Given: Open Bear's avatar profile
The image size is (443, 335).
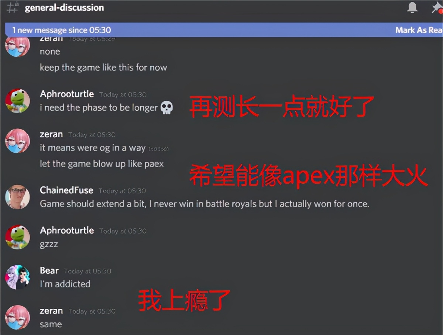Looking at the screenshot, I should coord(17,277).
